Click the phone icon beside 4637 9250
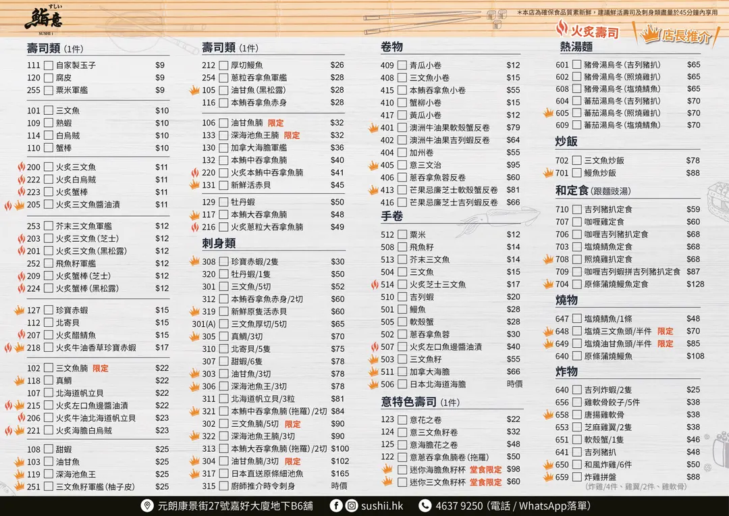 click(425, 506)
